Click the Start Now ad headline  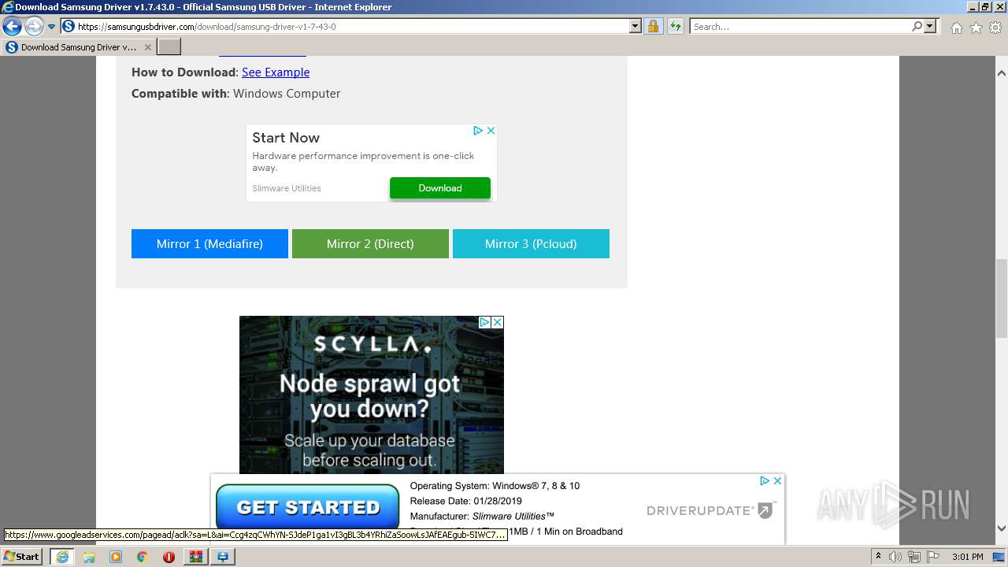point(286,138)
